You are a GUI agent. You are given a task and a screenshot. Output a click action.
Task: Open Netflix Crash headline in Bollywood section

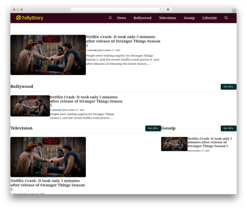pos(86,101)
